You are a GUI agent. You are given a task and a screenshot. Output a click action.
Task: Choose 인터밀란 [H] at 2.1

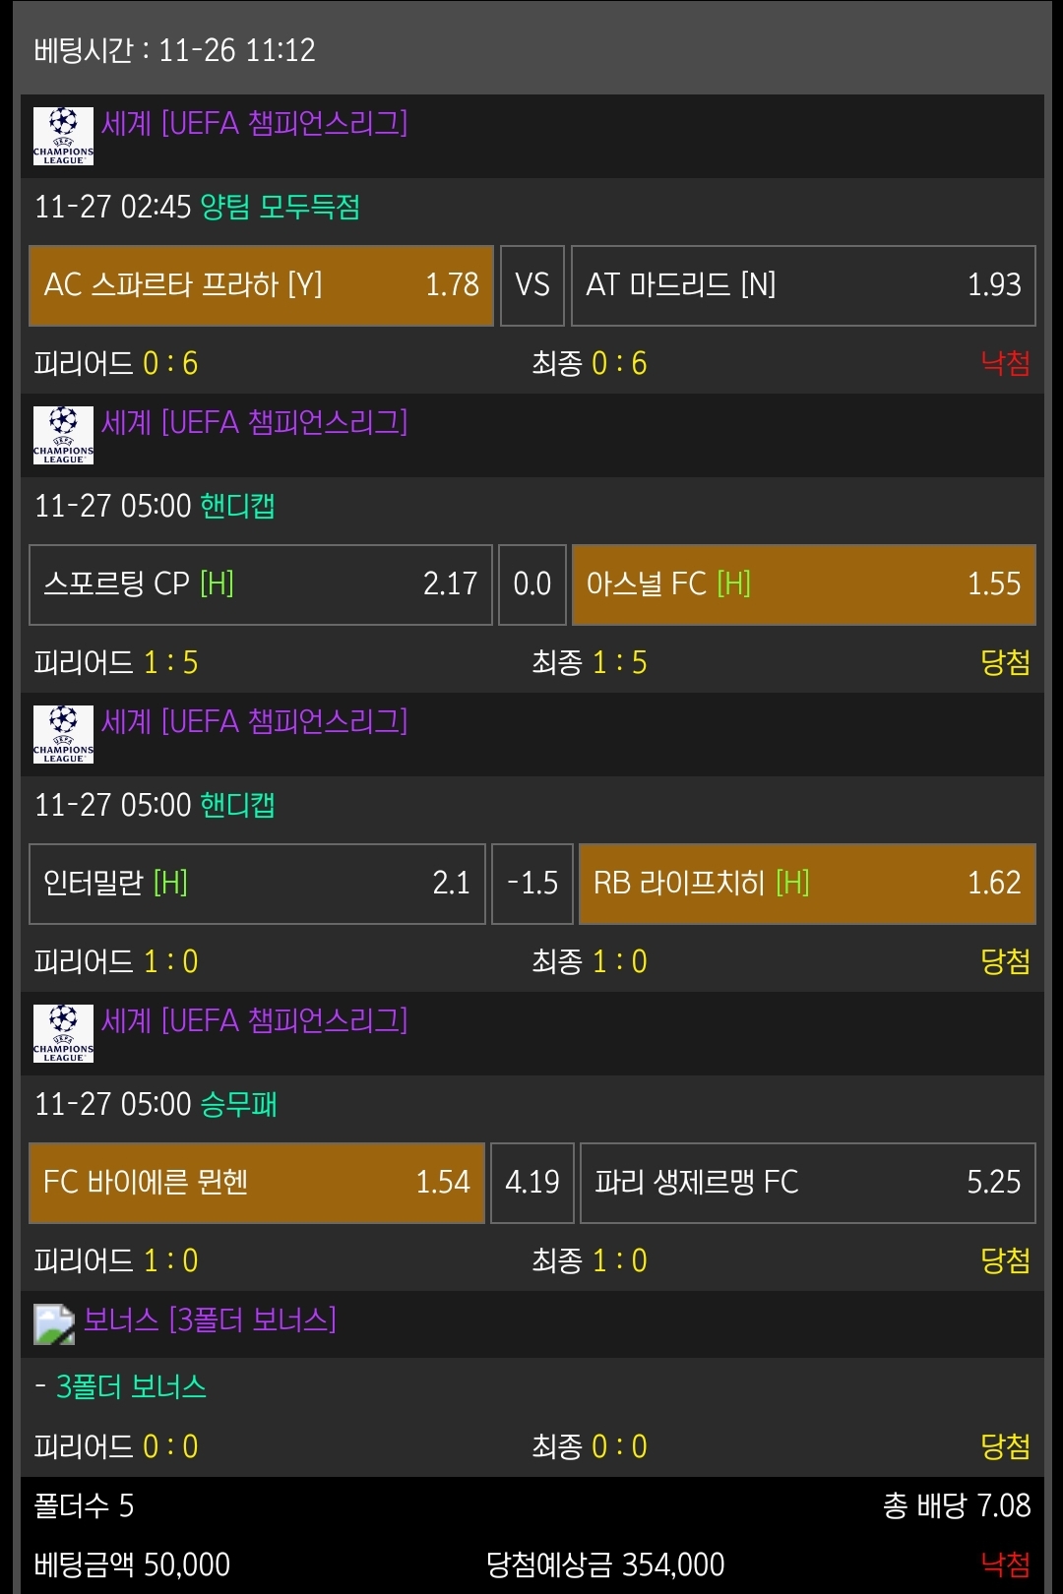click(257, 884)
